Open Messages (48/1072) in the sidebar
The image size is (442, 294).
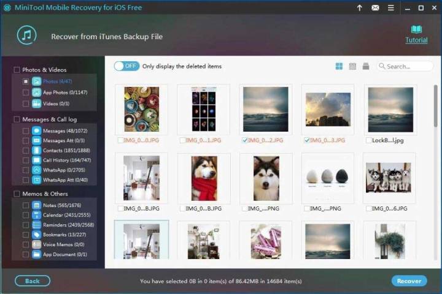pos(65,131)
